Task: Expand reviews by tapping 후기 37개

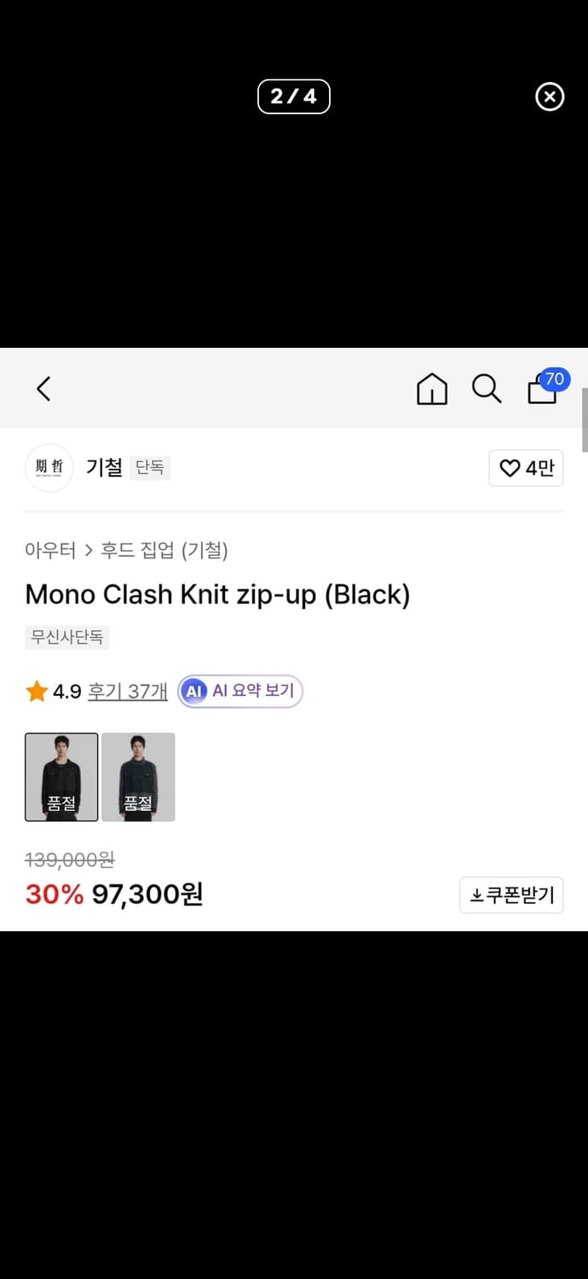Action: tap(127, 691)
